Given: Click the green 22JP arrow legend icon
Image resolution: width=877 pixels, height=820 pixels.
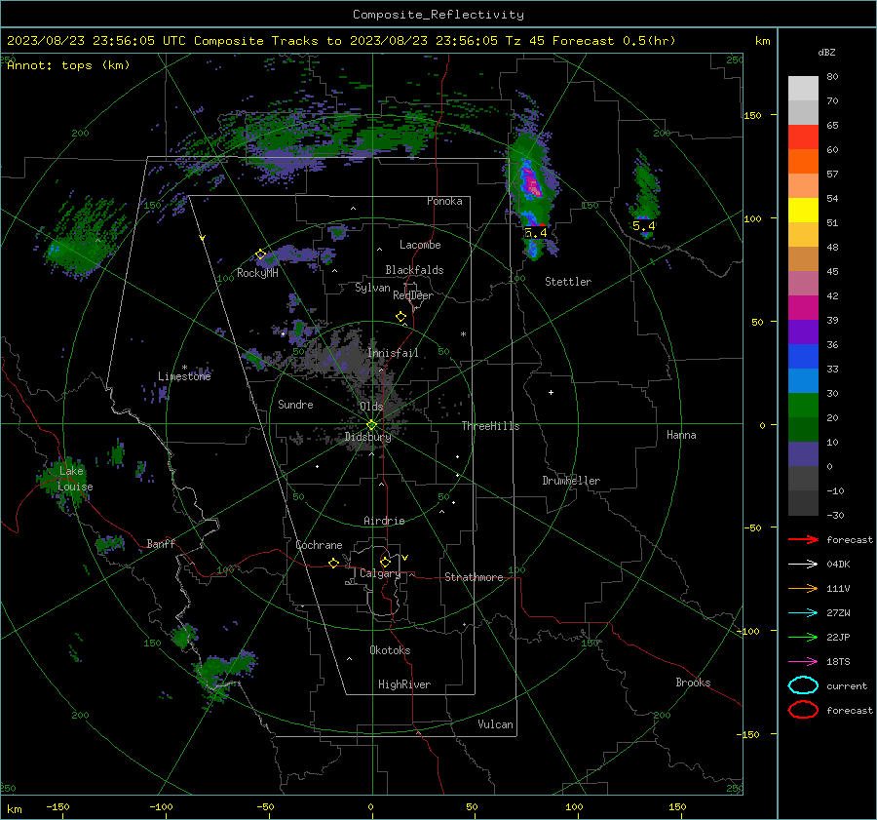Looking at the screenshot, I should (803, 637).
